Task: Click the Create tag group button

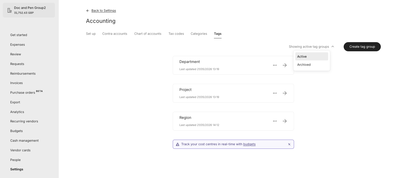Action: 362,47
